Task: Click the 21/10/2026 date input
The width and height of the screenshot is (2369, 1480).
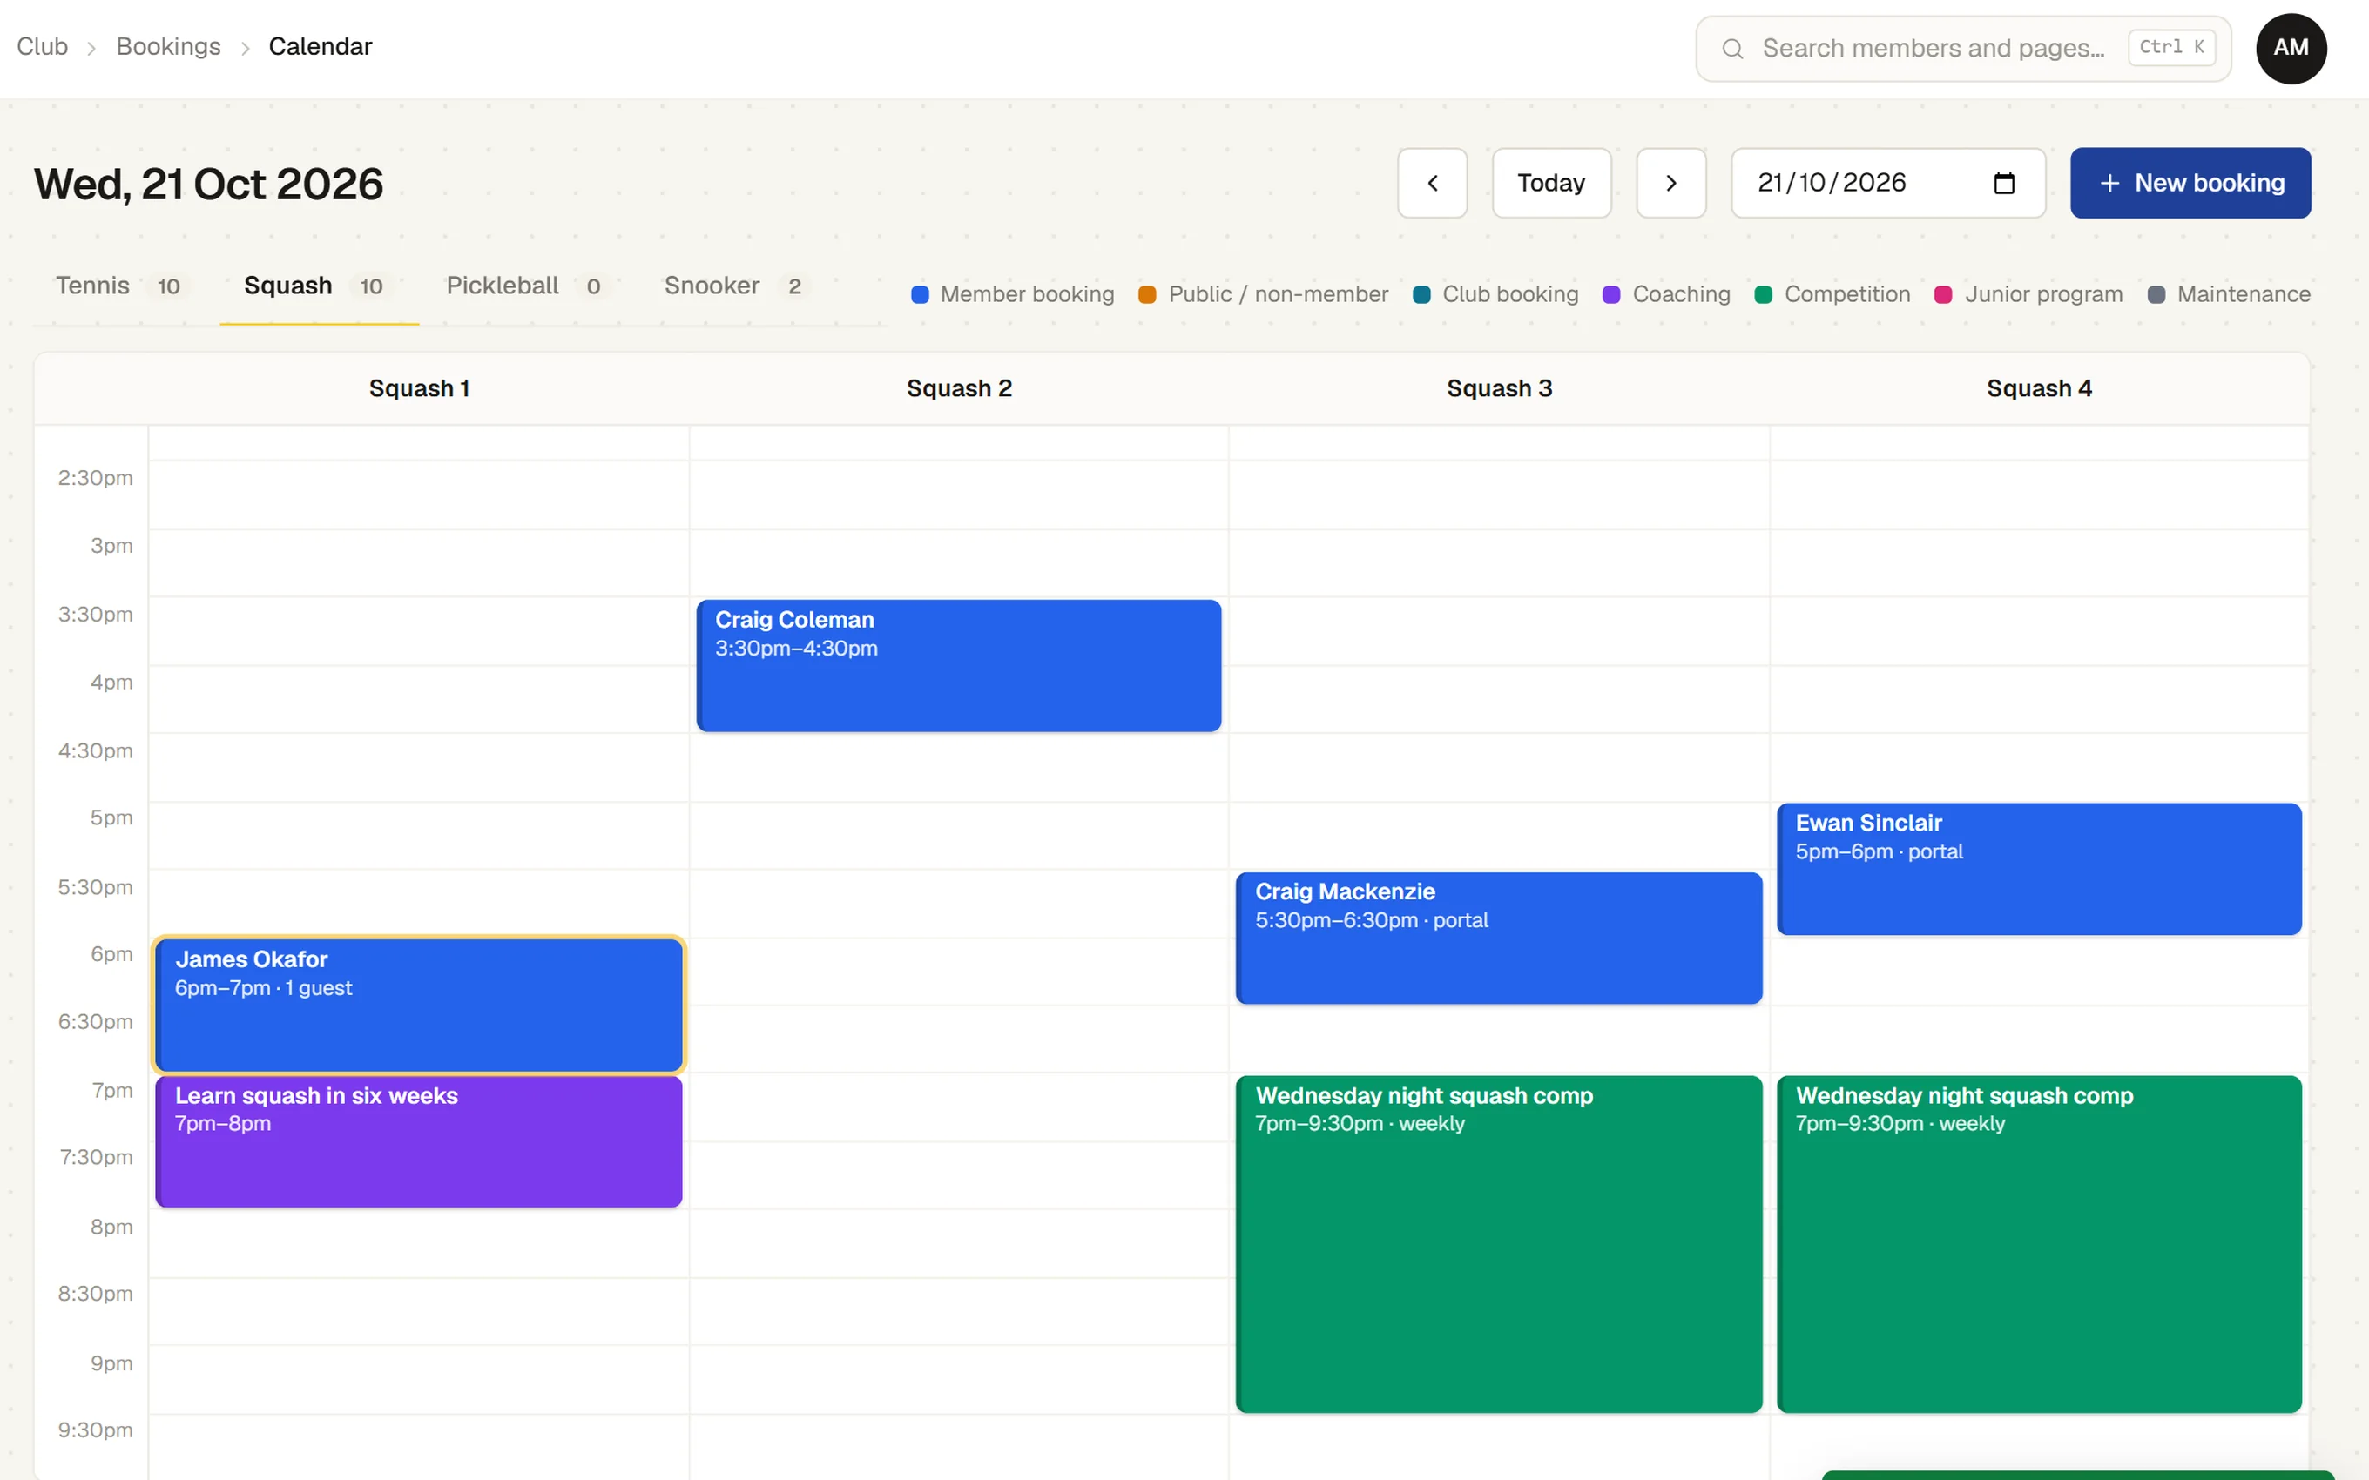Action: point(1887,183)
